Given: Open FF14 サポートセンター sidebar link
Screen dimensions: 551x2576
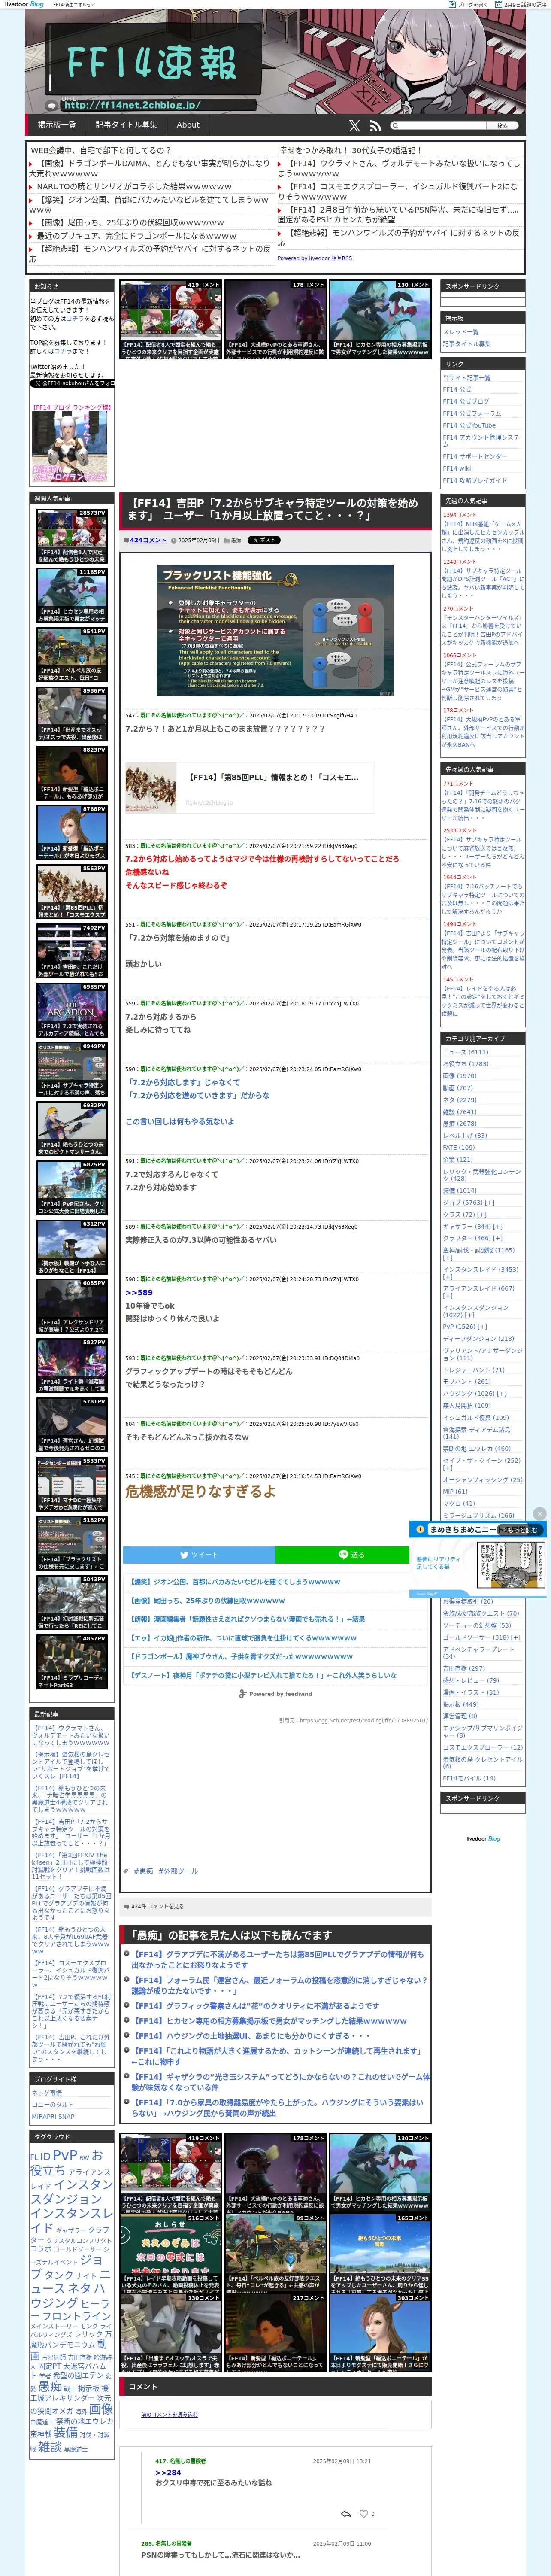Looking at the screenshot, I should (475, 456).
